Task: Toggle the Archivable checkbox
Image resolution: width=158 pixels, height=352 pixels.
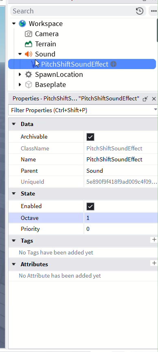Action: [x=90, y=137]
